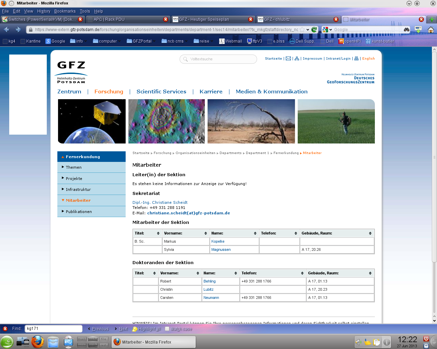Click the Previous button in Find bar
437x349 pixels.
[98, 329]
